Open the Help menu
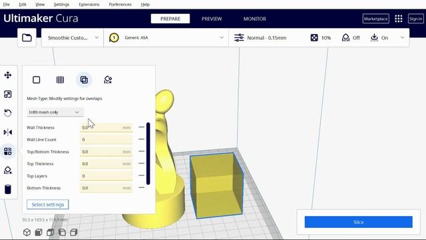426x240 pixels. [x=145, y=5]
